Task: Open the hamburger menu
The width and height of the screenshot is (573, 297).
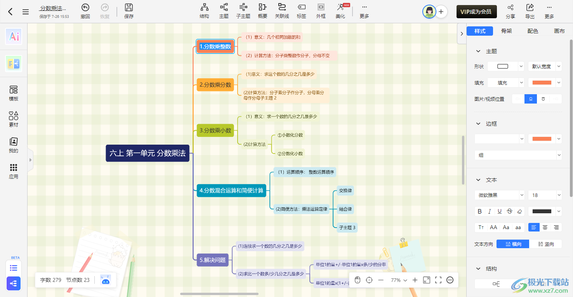Action: tap(26, 12)
